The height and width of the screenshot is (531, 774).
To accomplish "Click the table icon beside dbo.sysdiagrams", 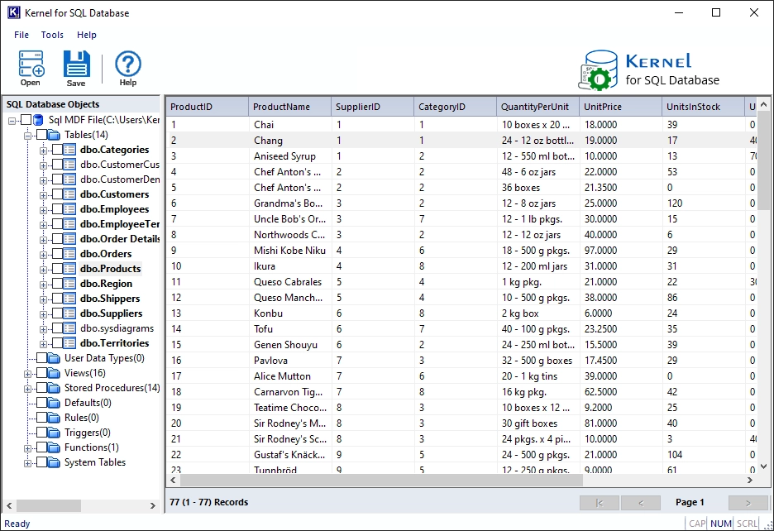I will pyautogui.click(x=69, y=328).
